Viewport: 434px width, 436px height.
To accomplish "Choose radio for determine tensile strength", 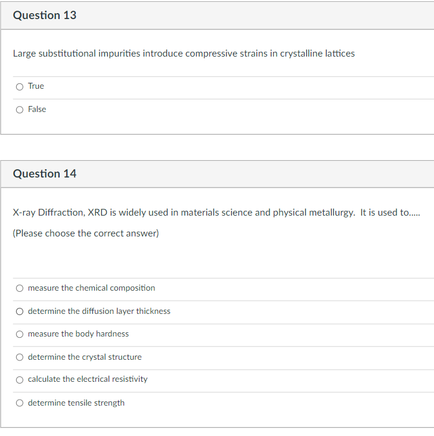I will [x=20, y=403].
